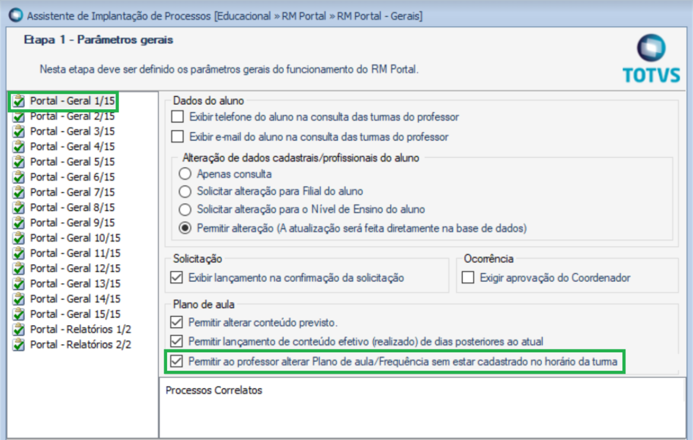Click inside the Processos Correlatos panel

[422, 408]
